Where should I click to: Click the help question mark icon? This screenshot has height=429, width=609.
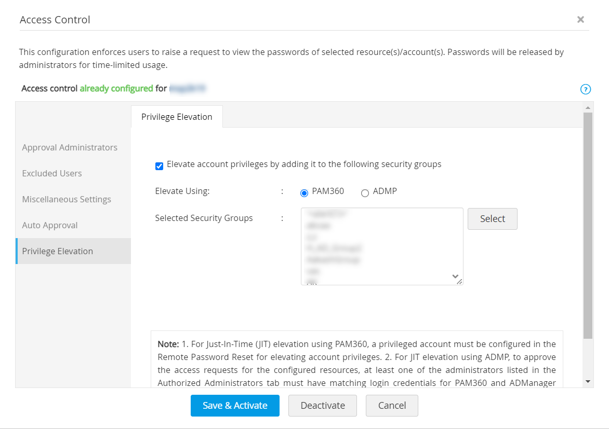586,89
